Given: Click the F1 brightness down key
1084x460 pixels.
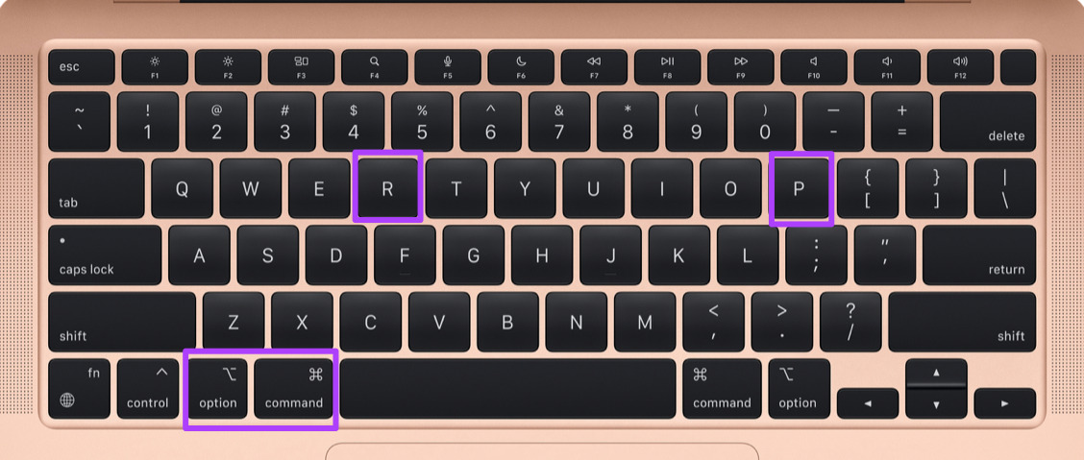Looking at the screenshot, I should pyautogui.click(x=155, y=67).
